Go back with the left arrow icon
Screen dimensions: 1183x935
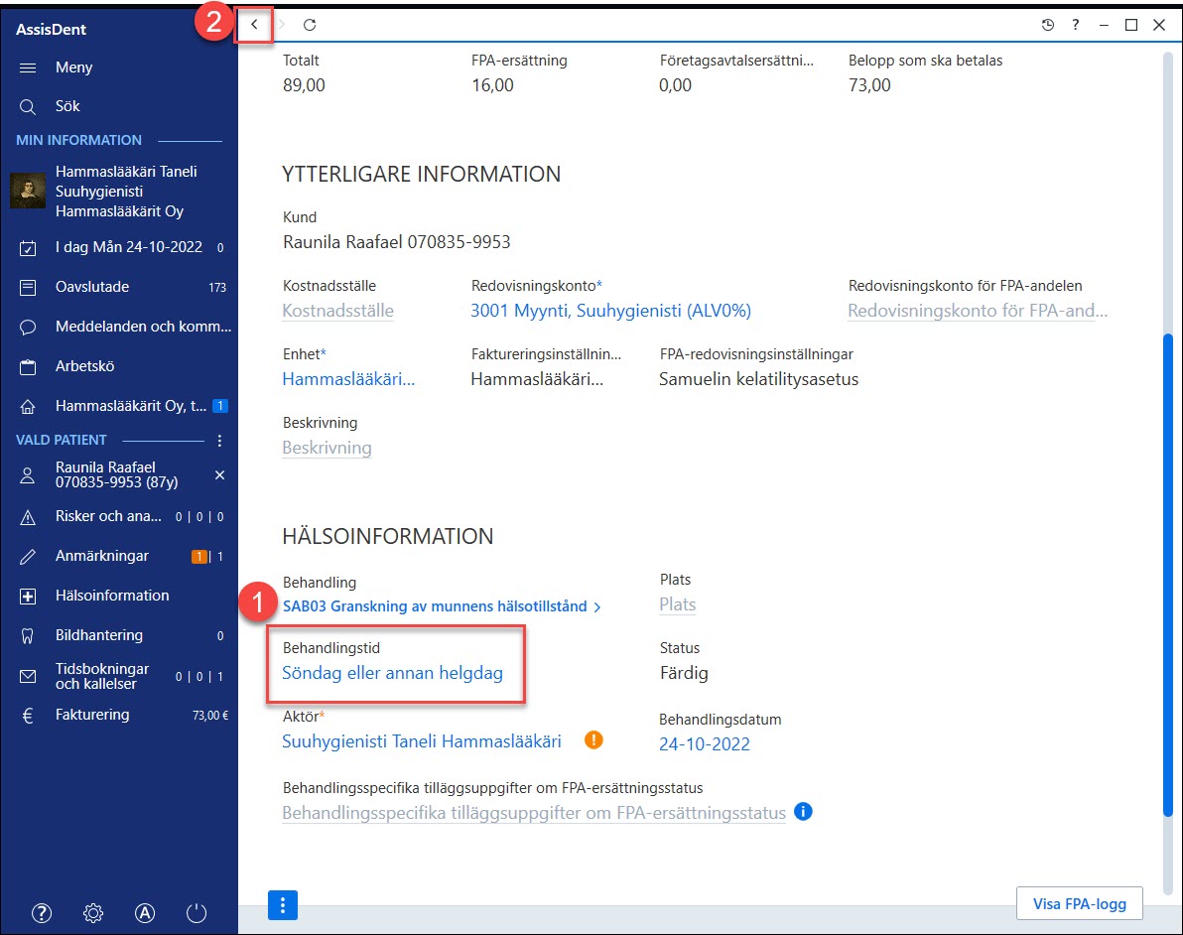(254, 25)
